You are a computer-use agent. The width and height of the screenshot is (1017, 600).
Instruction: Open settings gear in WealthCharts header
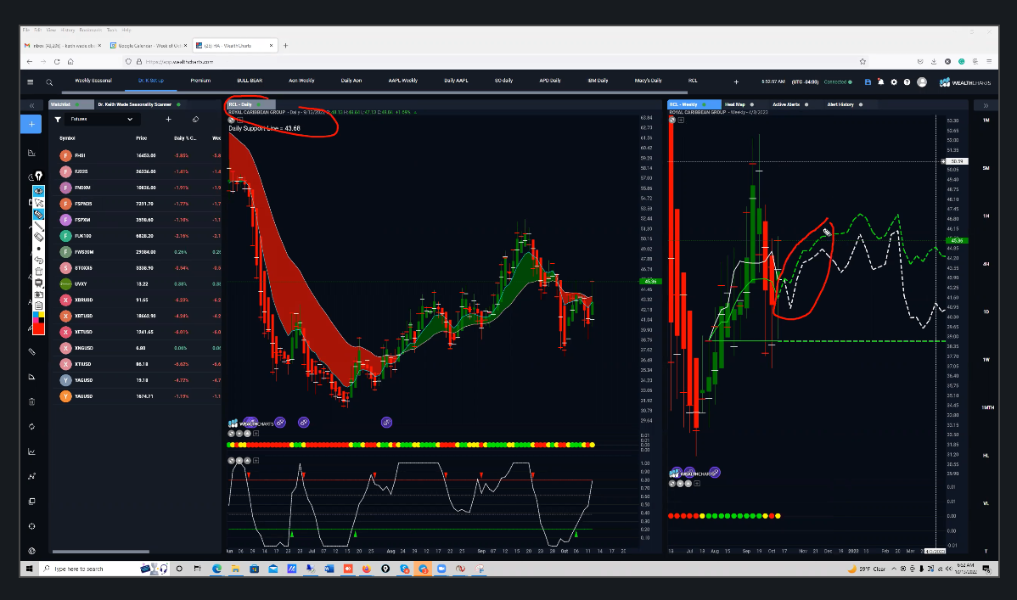[894, 81]
